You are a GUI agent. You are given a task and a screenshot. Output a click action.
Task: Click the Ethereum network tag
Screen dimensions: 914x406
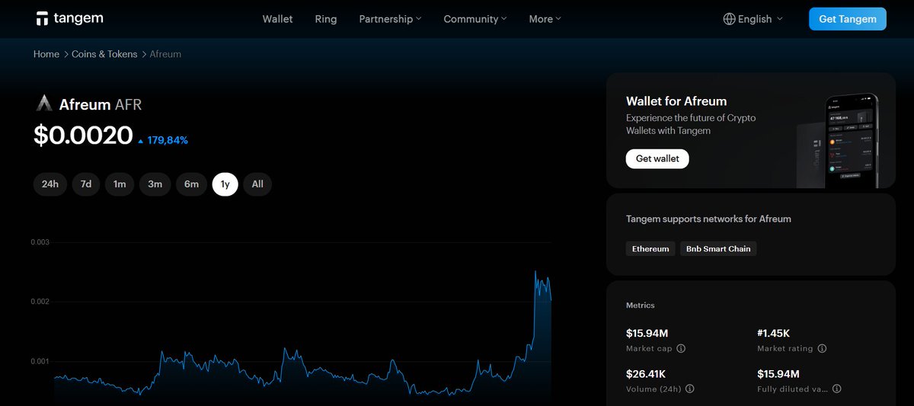coord(650,248)
